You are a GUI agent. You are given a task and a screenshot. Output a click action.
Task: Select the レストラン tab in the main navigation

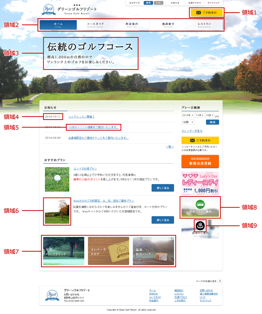205,25
